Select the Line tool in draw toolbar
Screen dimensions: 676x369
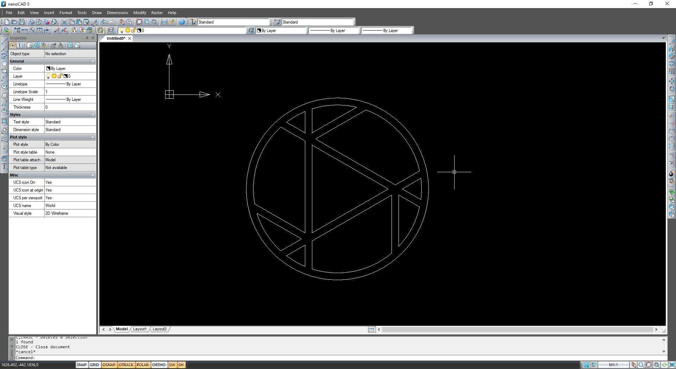(4, 41)
